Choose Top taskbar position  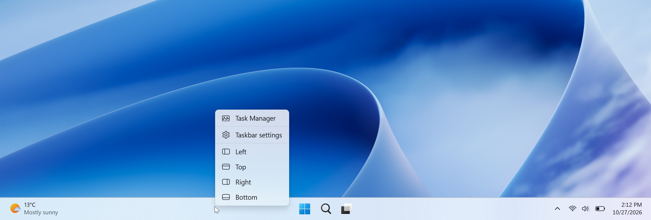(x=252, y=167)
